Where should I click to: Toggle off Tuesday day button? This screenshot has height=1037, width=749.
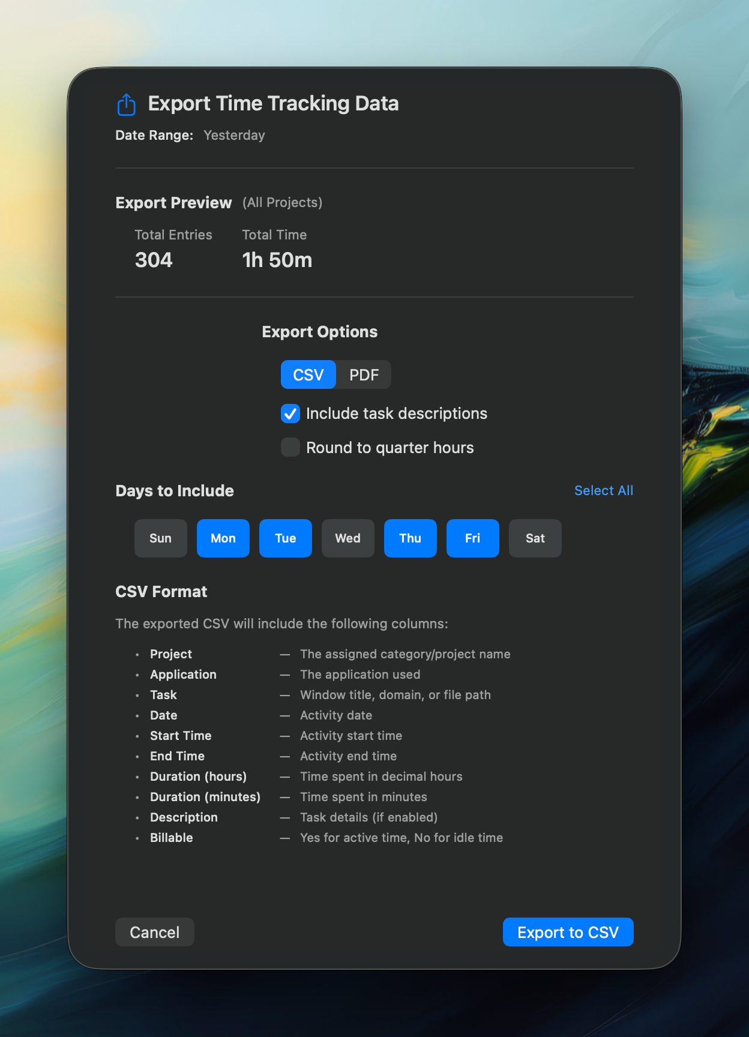pyautogui.click(x=286, y=538)
